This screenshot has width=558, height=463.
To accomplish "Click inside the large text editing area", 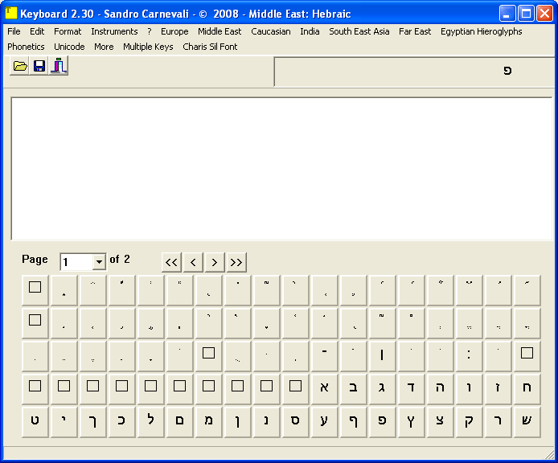I will (x=281, y=169).
